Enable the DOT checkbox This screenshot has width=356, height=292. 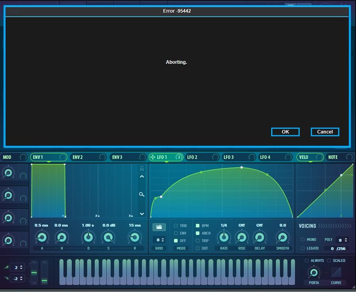click(197, 248)
